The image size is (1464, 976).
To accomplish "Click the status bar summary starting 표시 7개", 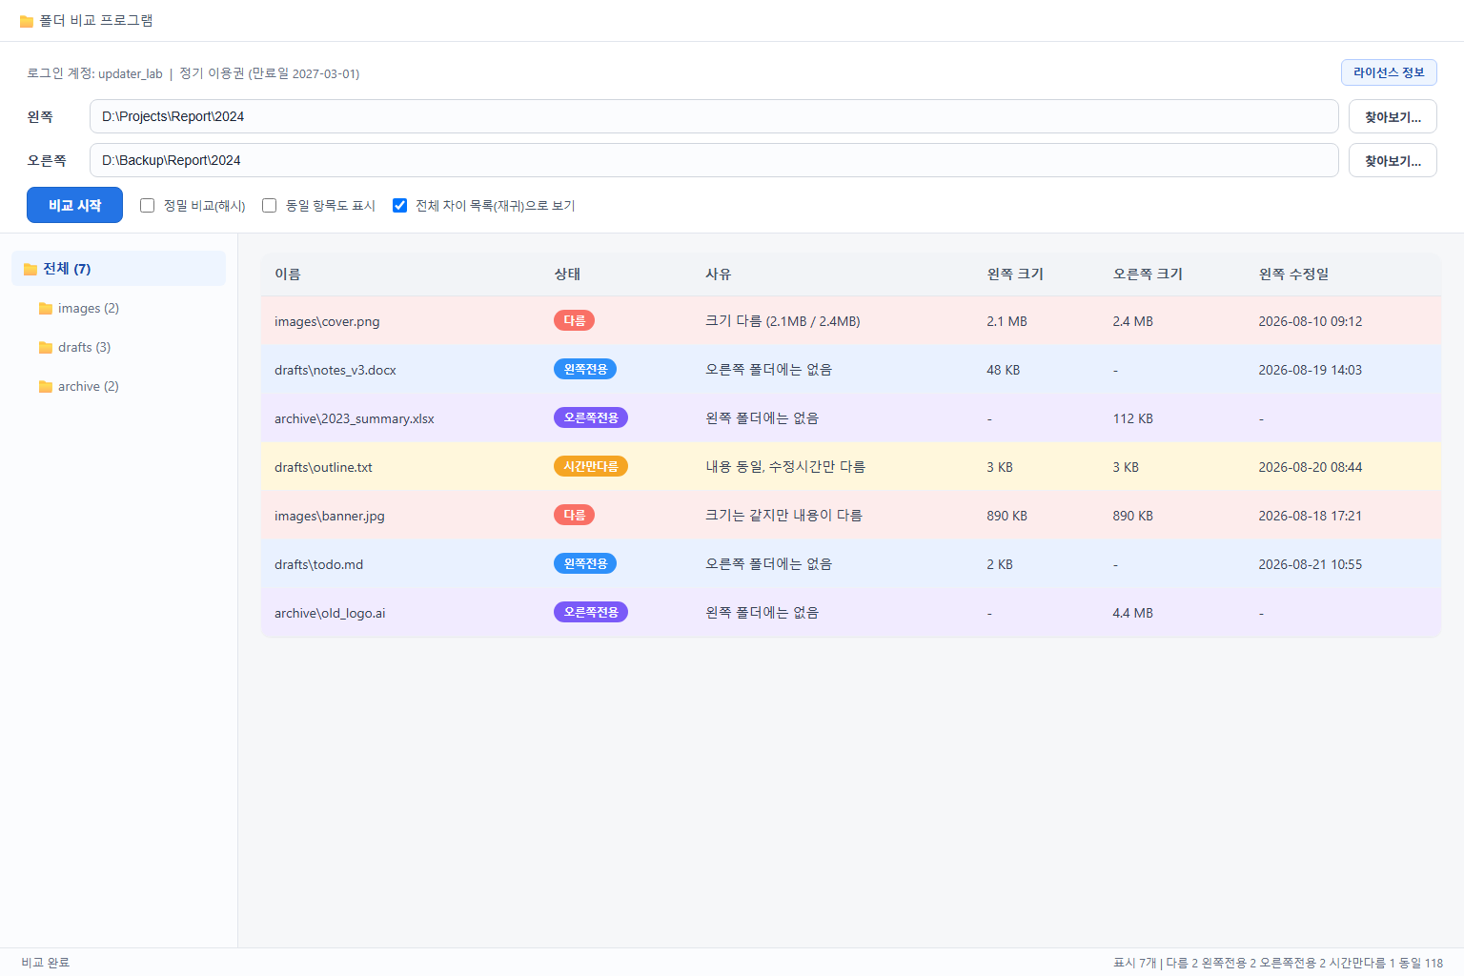I will [x=1278, y=963].
